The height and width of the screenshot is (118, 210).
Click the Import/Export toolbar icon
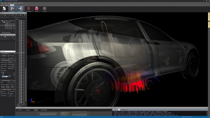(4, 9)
